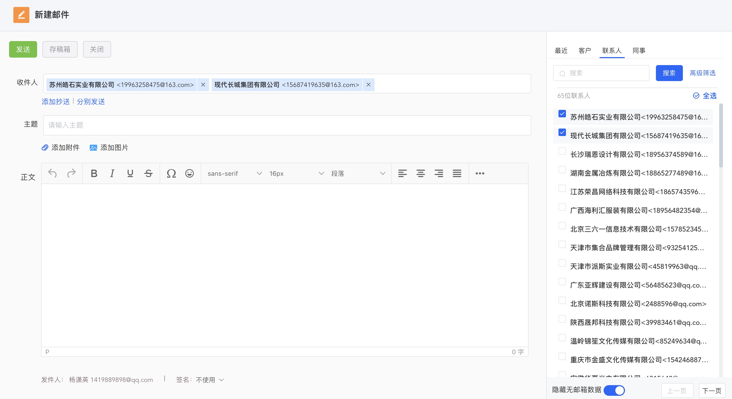
Task: Open more toolbar options ellipsis
Action: 480,173
